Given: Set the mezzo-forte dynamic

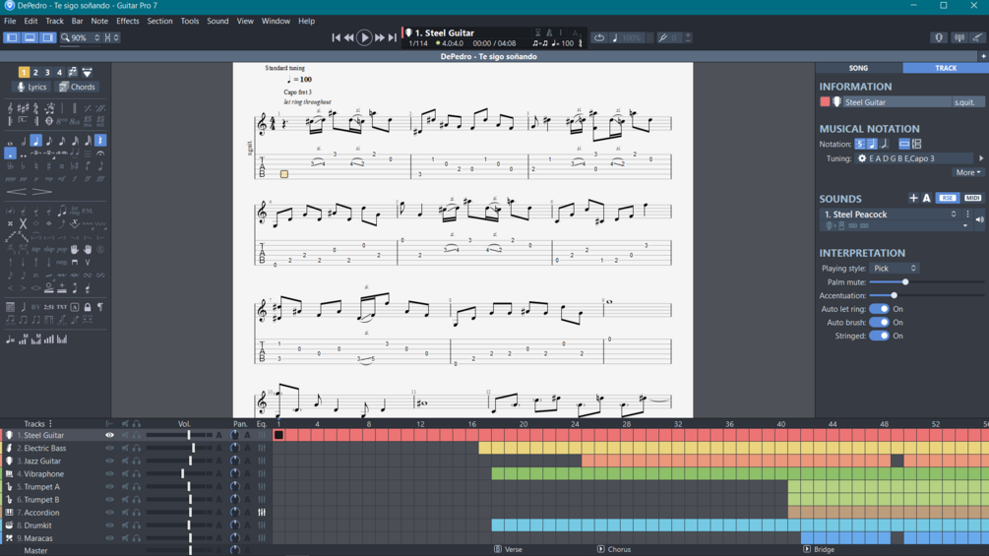Looking at the screenshot, I should 62,179.
